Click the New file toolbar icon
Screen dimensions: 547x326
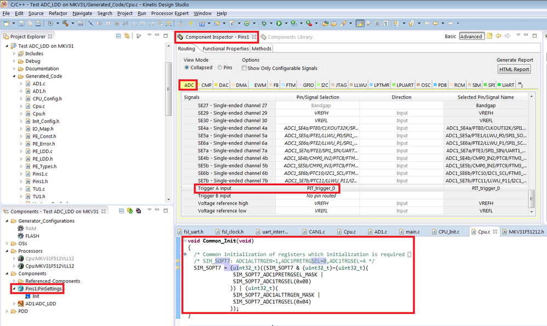coord(7,24)
